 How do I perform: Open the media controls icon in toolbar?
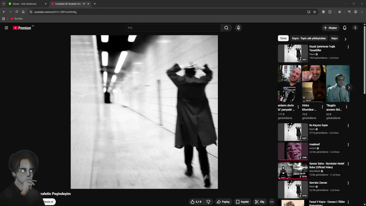coord(349,12)
